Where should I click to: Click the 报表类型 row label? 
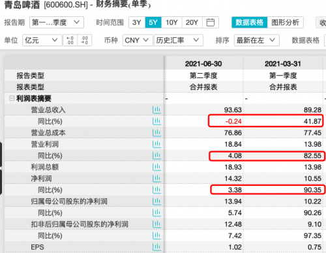[30, 87]
